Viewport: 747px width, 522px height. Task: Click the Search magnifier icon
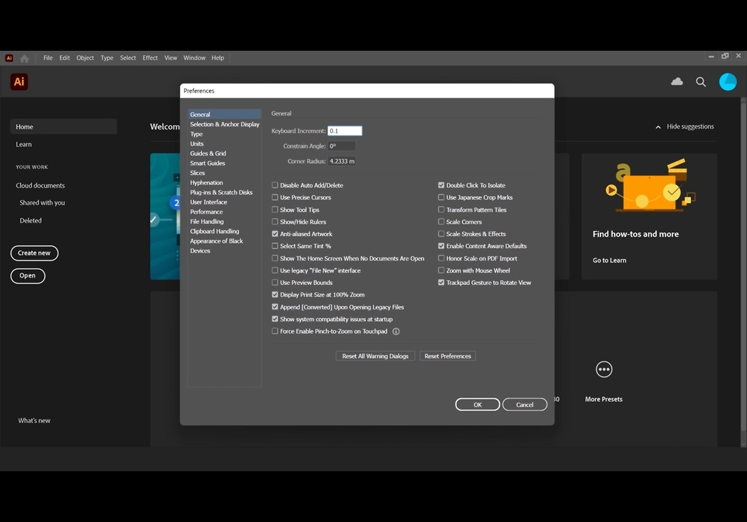tap(701, 82)
